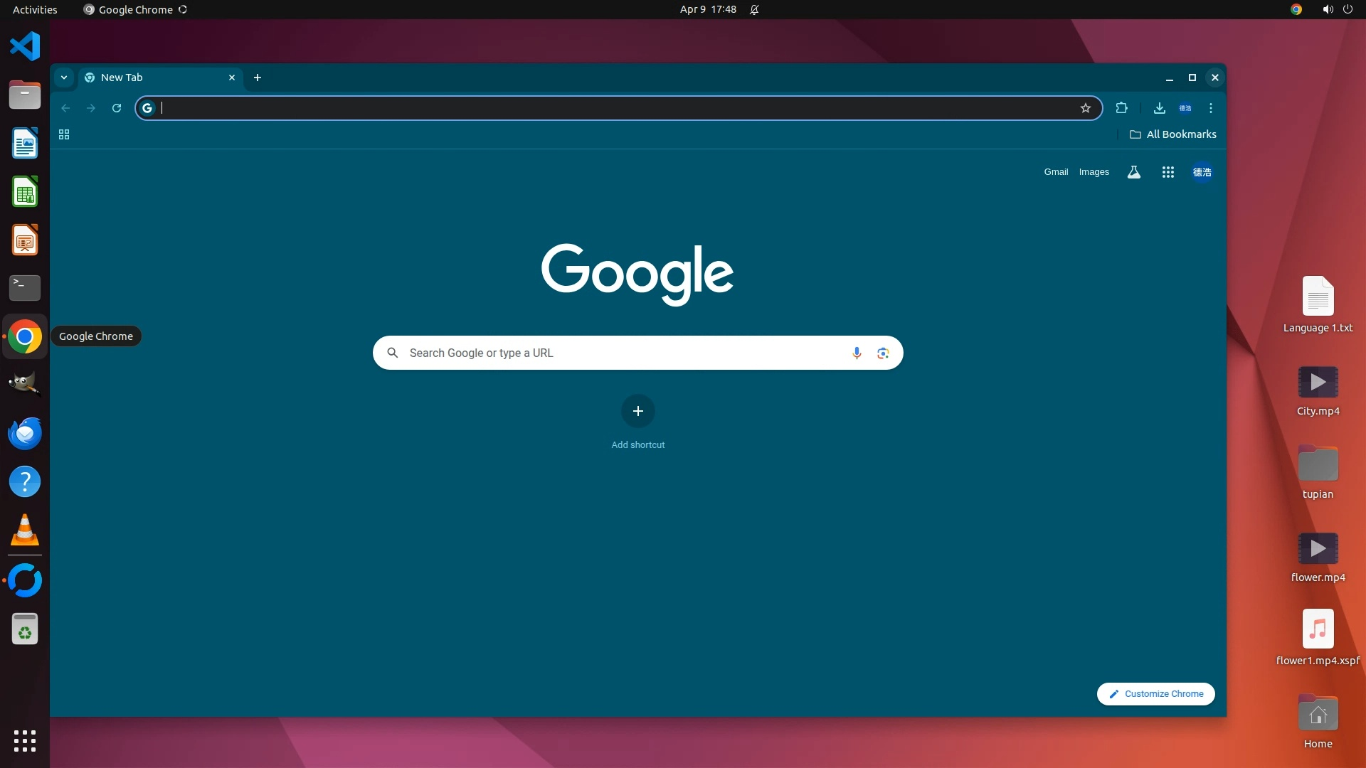This screenshot has width=1366, height=768.
Task: Click the Customize Chrome button
Action: point(1155,693)
